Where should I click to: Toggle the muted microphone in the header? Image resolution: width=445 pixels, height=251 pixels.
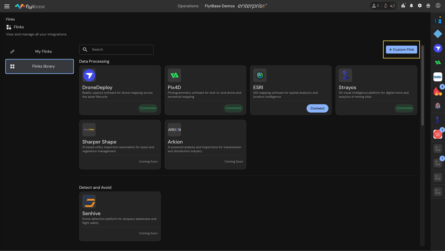[x=385, y=6]
